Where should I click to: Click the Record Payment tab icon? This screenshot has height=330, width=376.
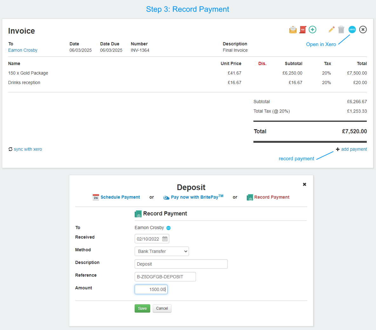pyautogui.click(x=250, y=197)
